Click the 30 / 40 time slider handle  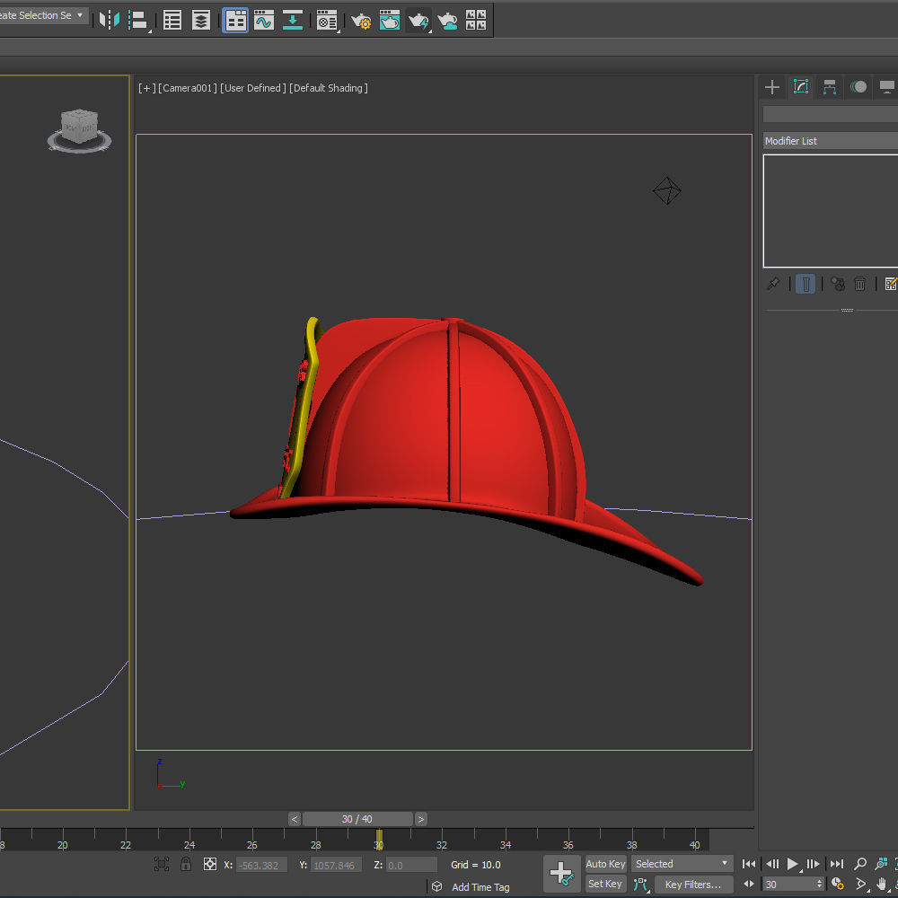(357, 819)
